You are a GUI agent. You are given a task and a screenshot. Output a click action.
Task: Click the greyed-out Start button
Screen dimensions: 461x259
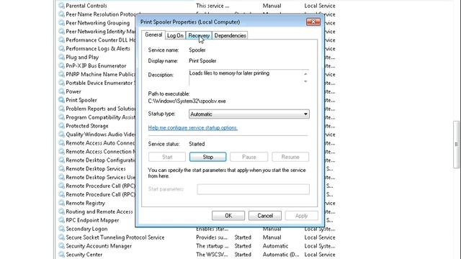click(x=167, y=157)
